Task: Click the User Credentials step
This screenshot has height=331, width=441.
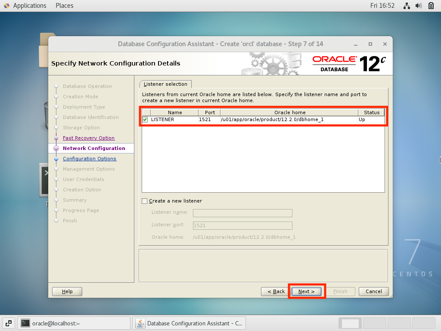Action: 83,179
